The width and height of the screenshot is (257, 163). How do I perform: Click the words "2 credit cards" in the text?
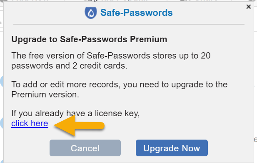100,66
